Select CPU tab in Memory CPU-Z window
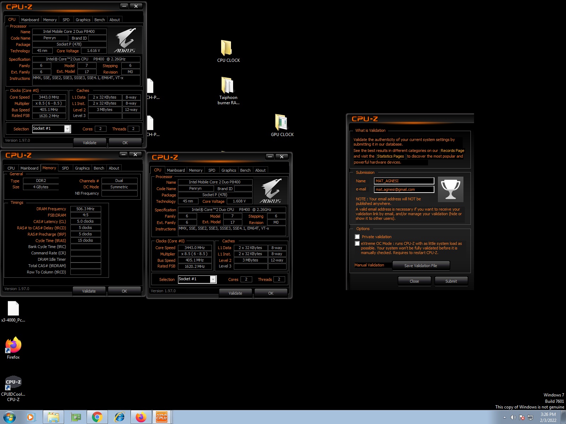566x424 pixels. pos(11,168)
